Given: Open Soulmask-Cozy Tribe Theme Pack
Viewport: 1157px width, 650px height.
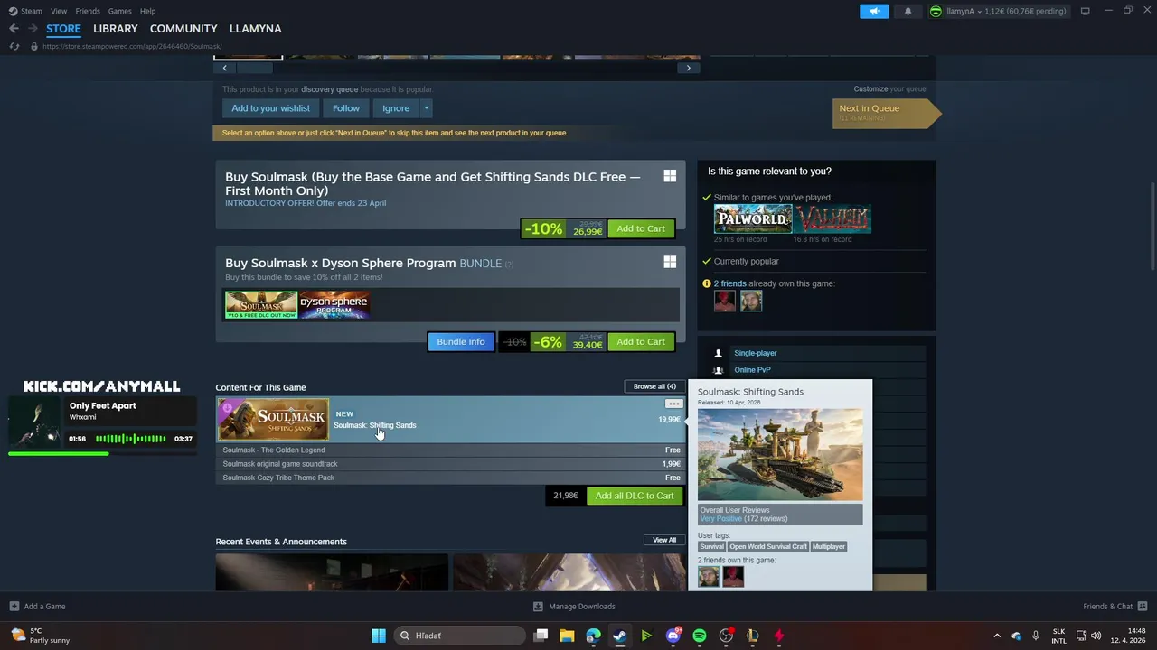Looking at the screenshot, I should click(450, 478).
